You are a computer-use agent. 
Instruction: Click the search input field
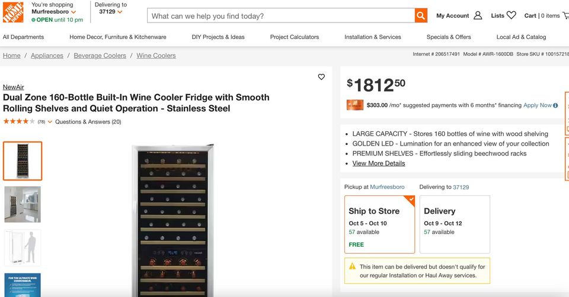click(282, 16)
